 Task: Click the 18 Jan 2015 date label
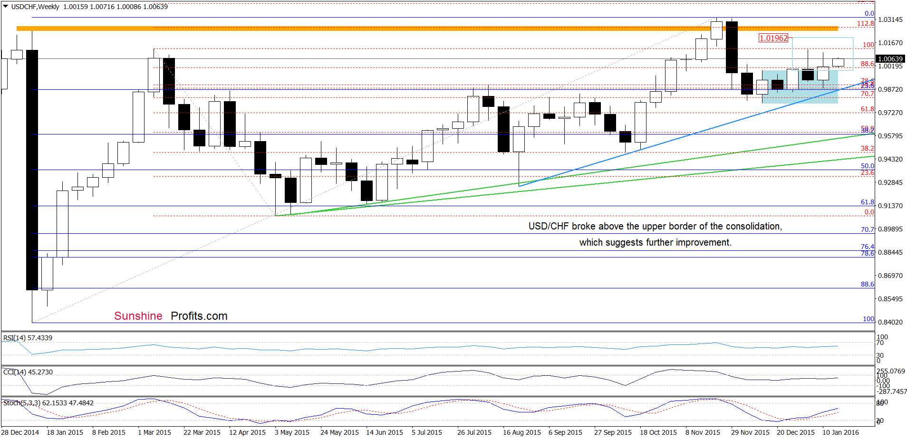pyautogui.click(x=65, y=432)
